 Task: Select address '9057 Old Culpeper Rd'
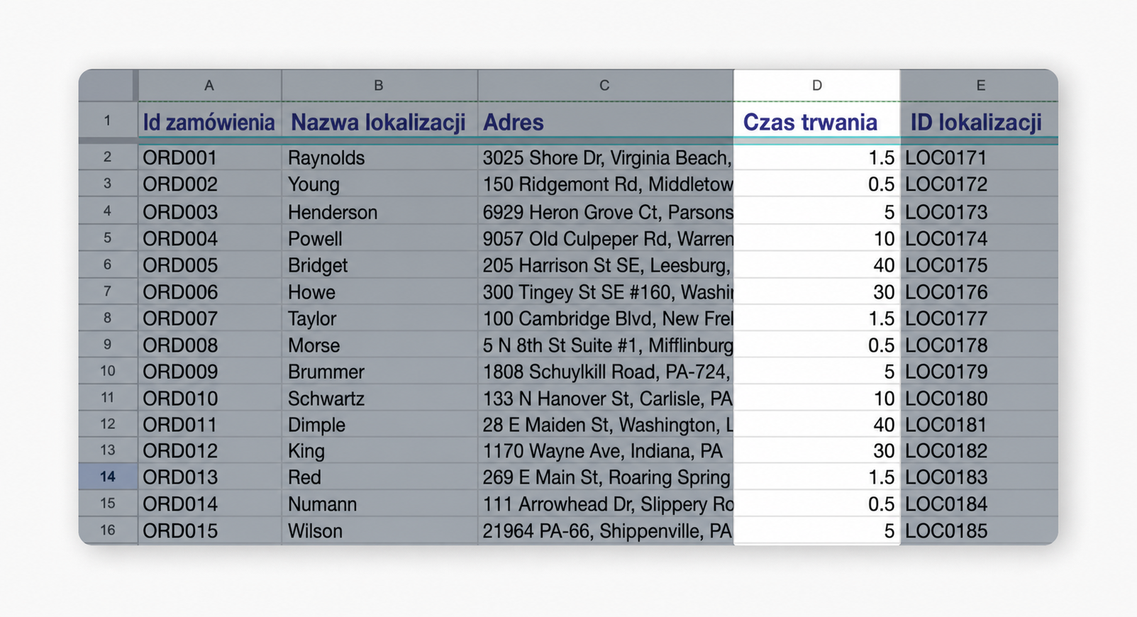(605, 238)
